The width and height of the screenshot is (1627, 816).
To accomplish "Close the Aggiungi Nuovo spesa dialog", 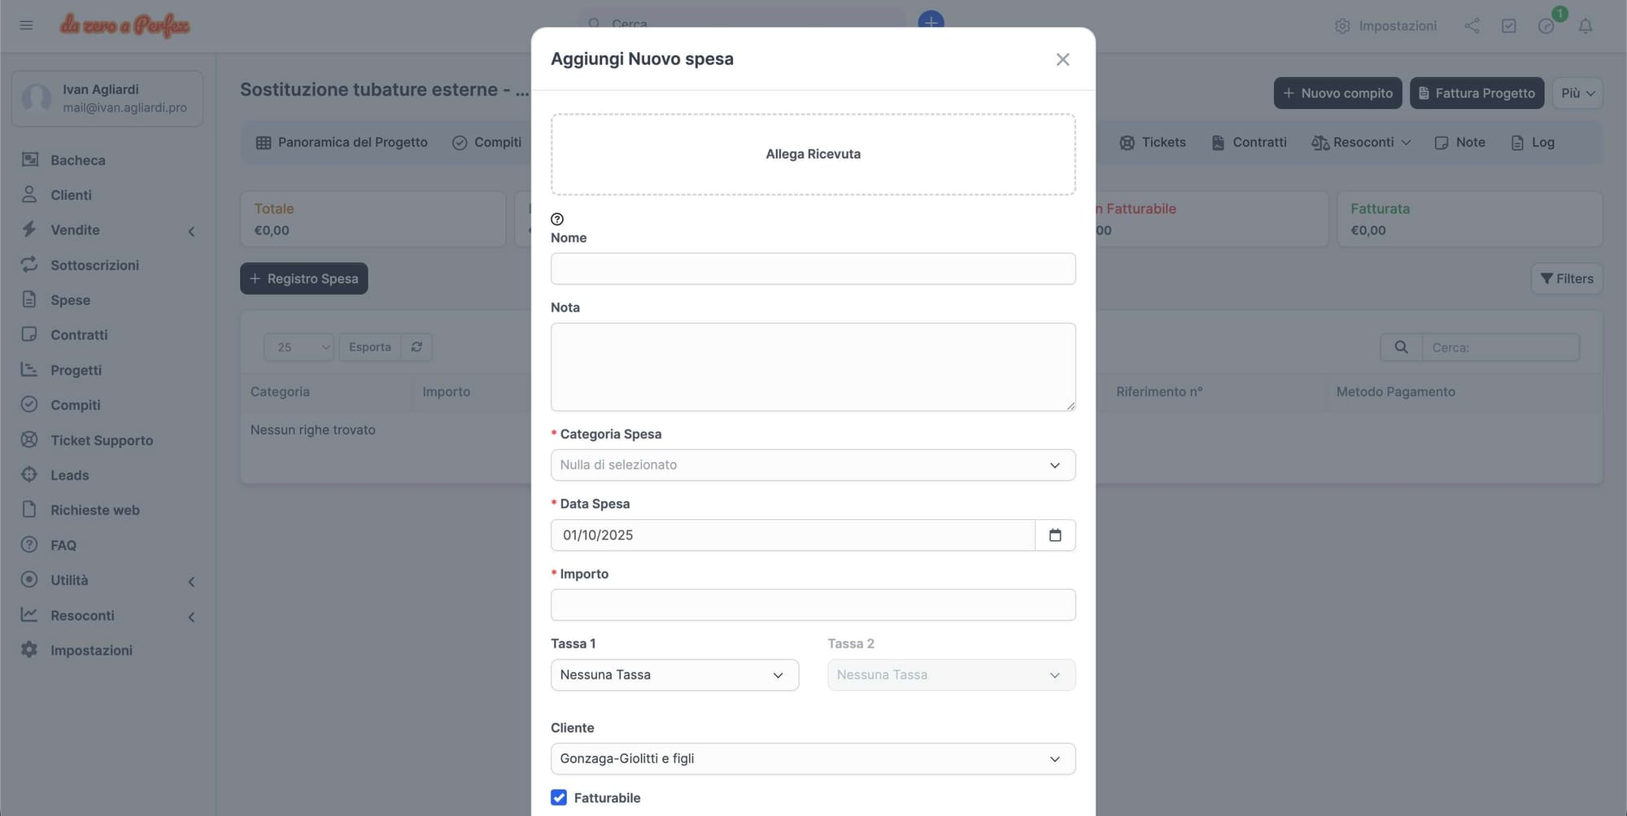I will (1062, 59).
